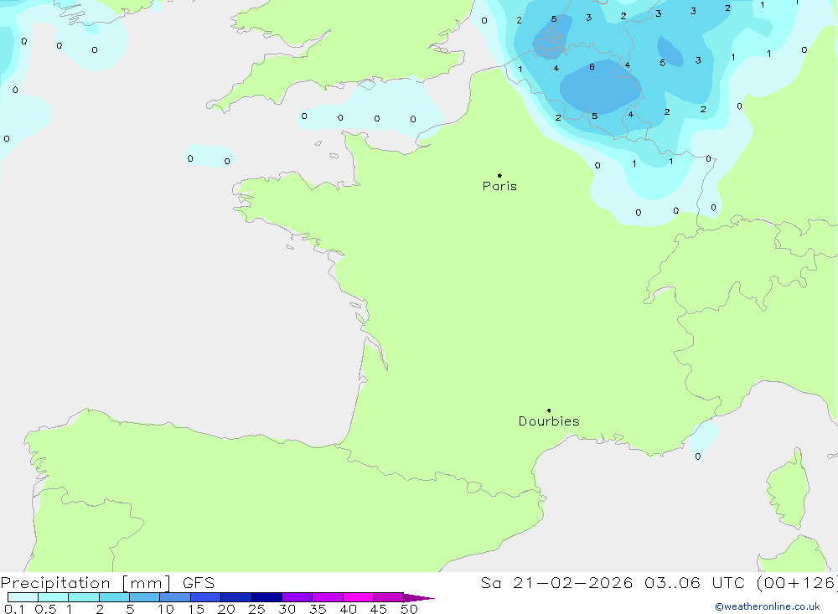The image size is (838, 614).
Task: Pick the 15–20 mm legend swatch
Action: [205, 597]
